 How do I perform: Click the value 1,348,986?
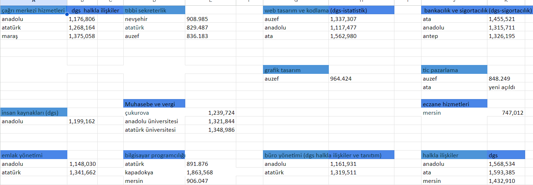[x=210, y=130]
